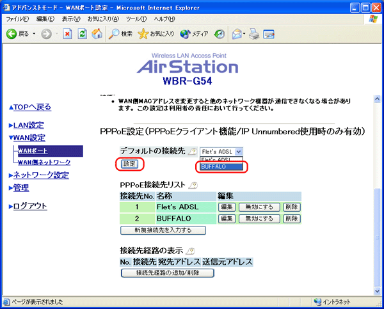Click the Print icon in the toolbar
The image size is (384, 309).
click(254, 34)
